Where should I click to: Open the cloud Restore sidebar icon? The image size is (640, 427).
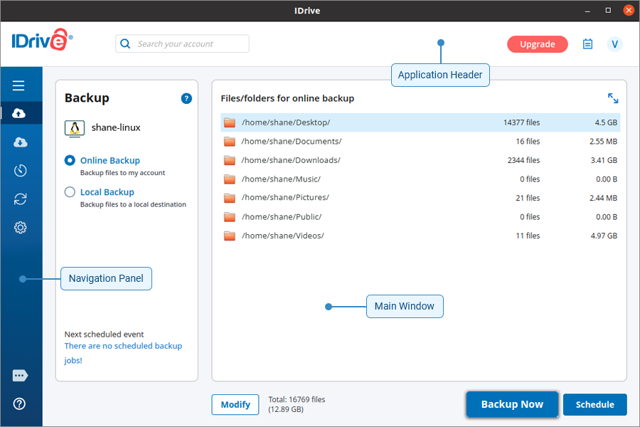(x=20, y=142)
